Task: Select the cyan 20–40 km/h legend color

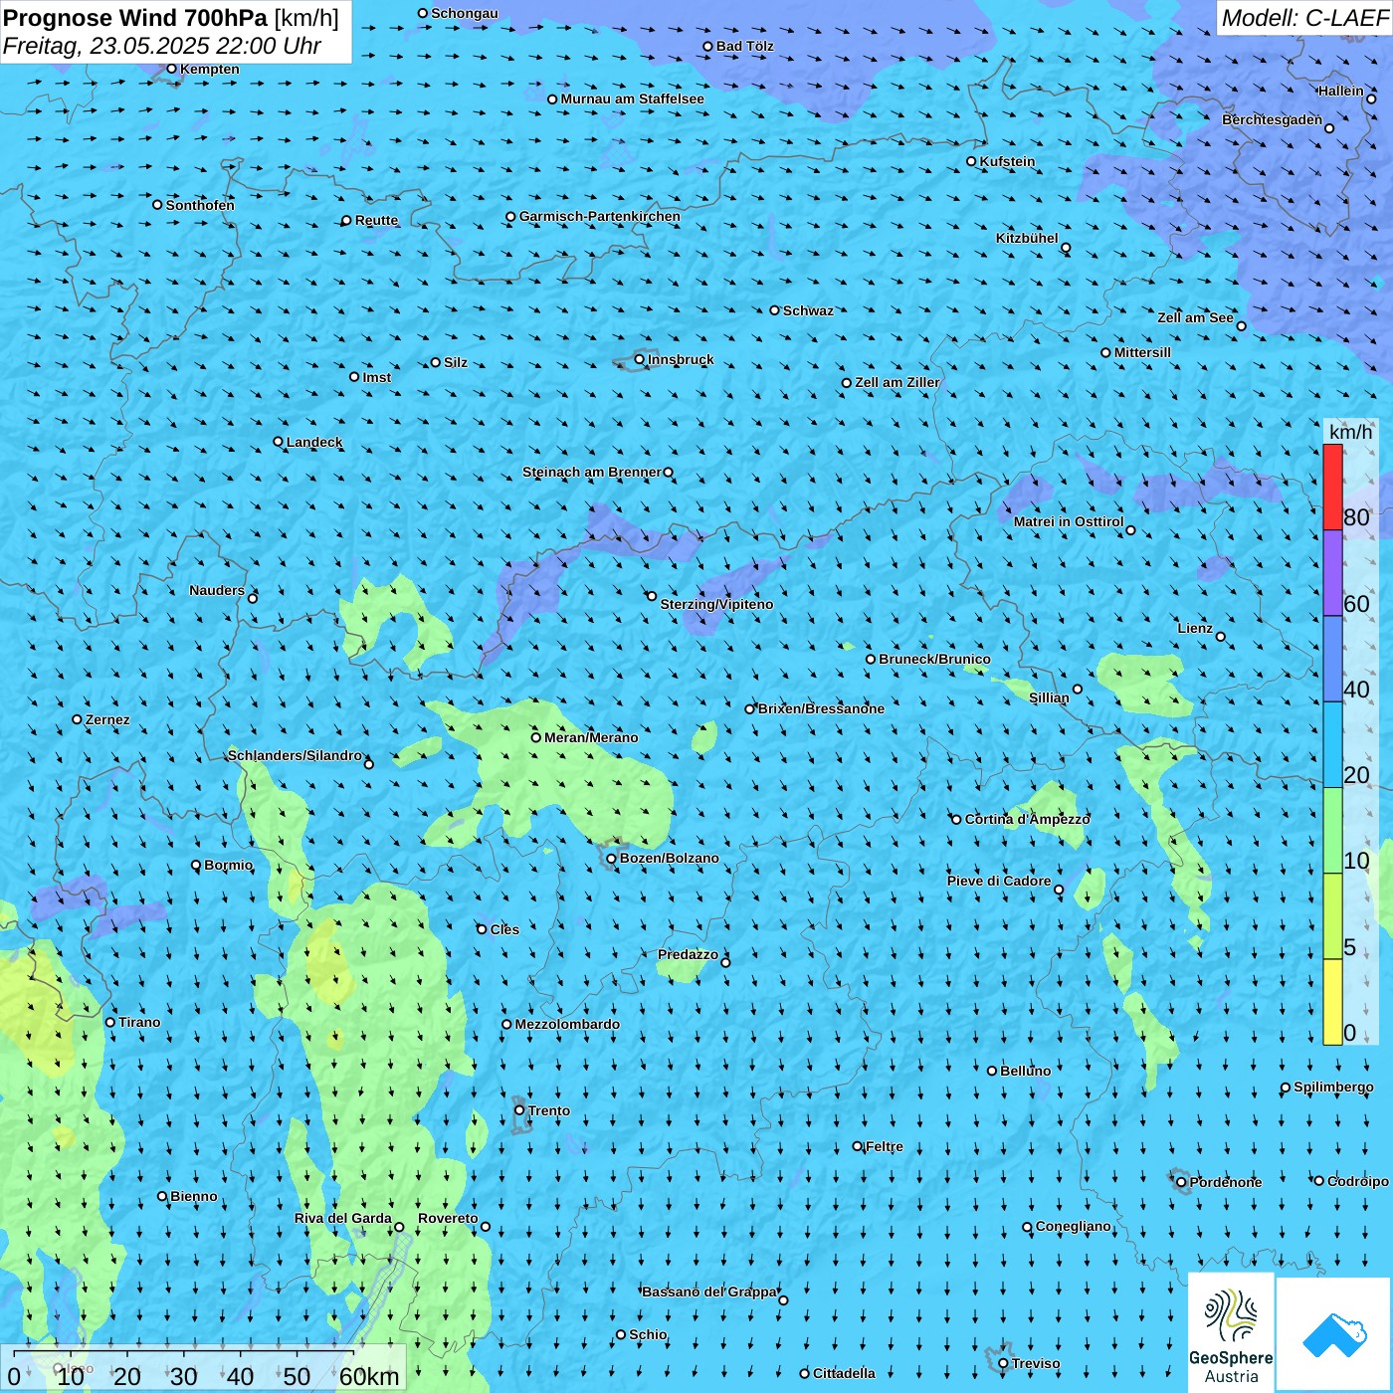Action: point(1332,744)
